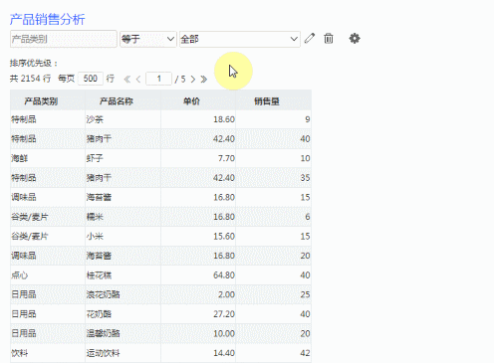Go to first page double-arrow

pos(127,79)
